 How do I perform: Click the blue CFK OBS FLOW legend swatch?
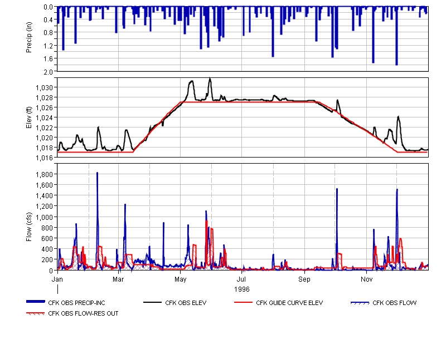[x=360, y=303]
